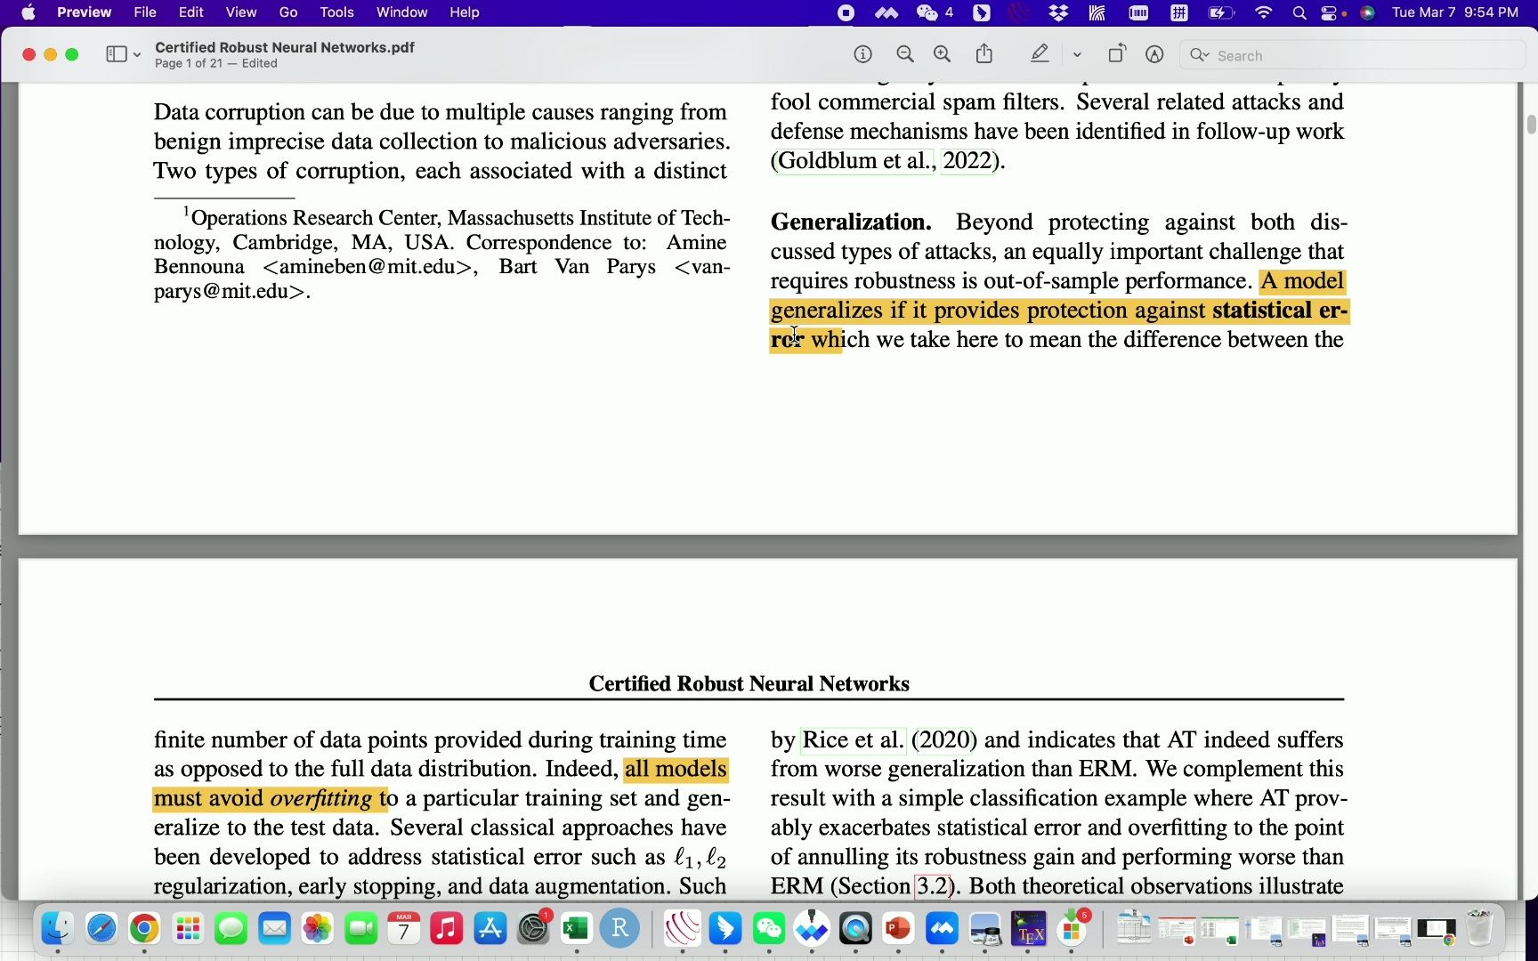
Task: Open Microsoft Excel from the Dock
Action: point(577,929)
